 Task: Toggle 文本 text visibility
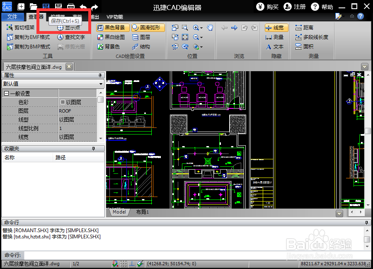274,47
